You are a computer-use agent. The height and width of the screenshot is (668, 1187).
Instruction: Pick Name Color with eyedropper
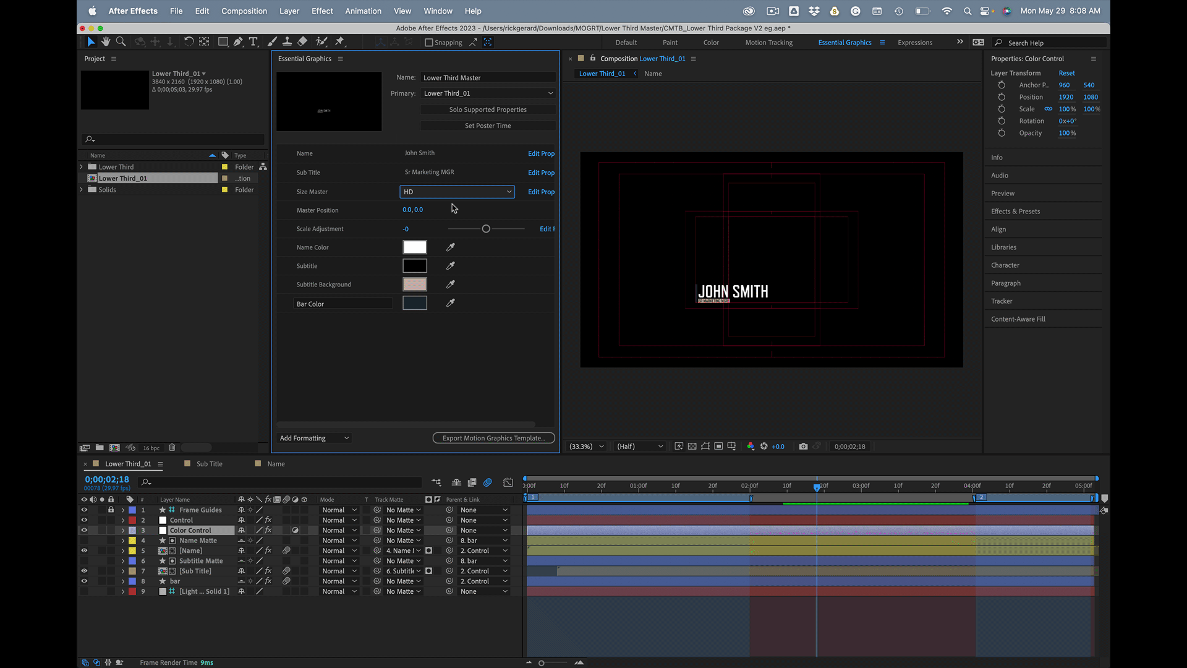click(451, 247)
